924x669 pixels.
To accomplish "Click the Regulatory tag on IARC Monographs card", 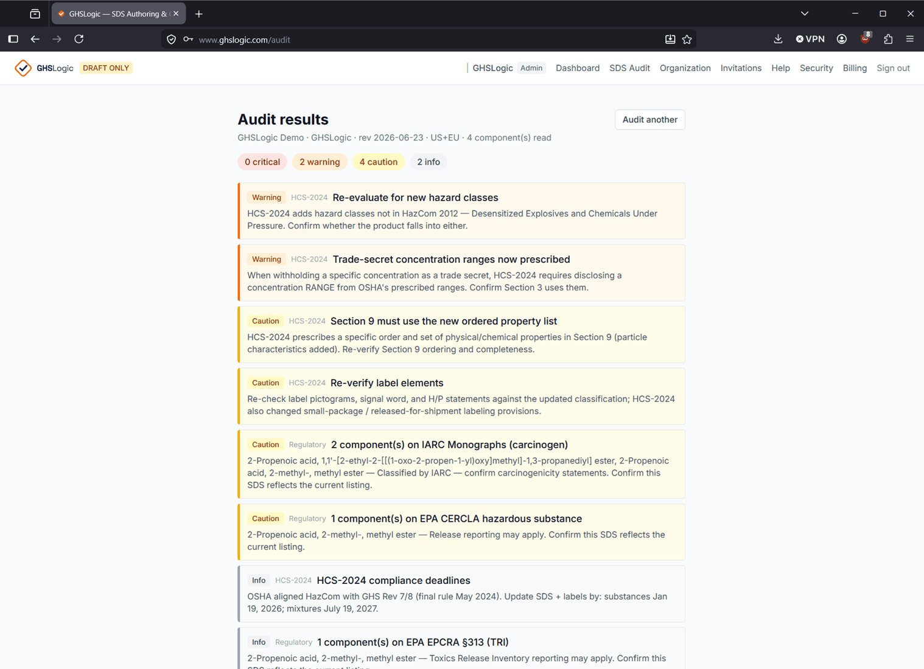I will click(307, 445).
